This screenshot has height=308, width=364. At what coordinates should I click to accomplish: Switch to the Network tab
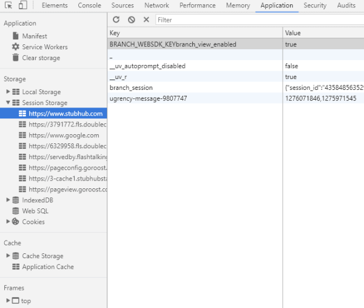[157, 5]
